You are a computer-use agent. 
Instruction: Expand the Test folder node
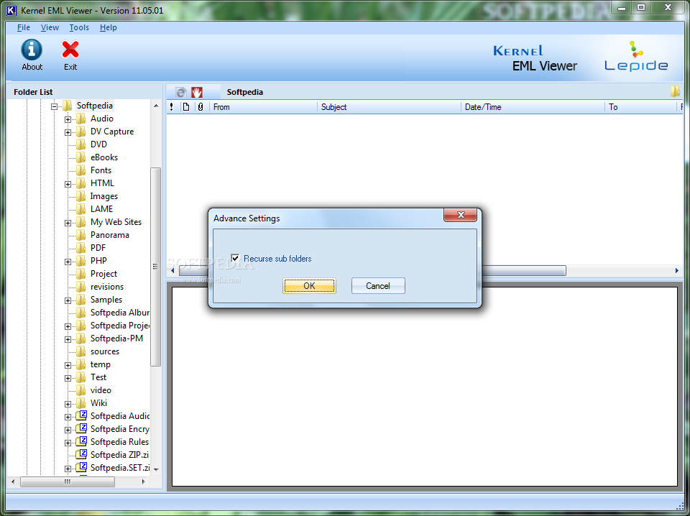(68, 378)
